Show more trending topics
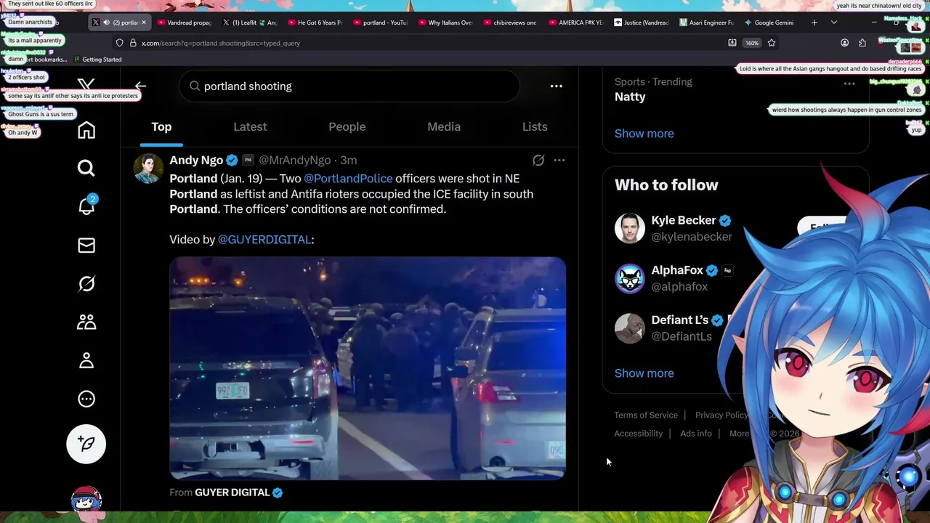Viewport: 930px width, 523px height. coord(644,134)
